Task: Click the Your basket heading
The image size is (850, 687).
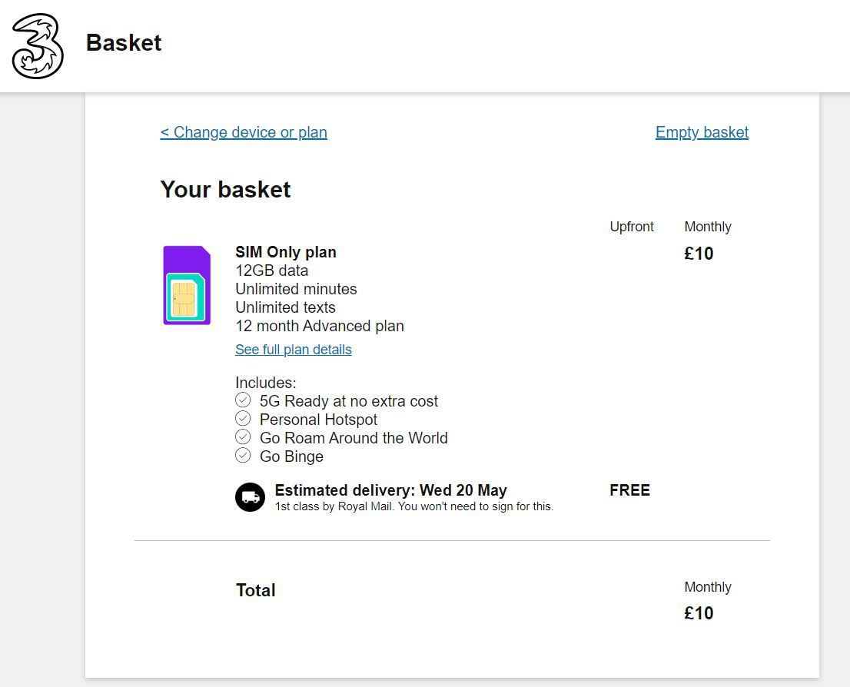Action: pyautogui.click(x=225, y=190)
